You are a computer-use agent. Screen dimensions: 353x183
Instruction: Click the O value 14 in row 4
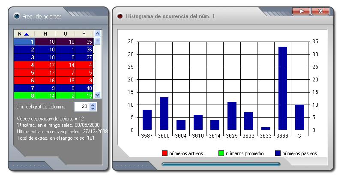(72, 65)
